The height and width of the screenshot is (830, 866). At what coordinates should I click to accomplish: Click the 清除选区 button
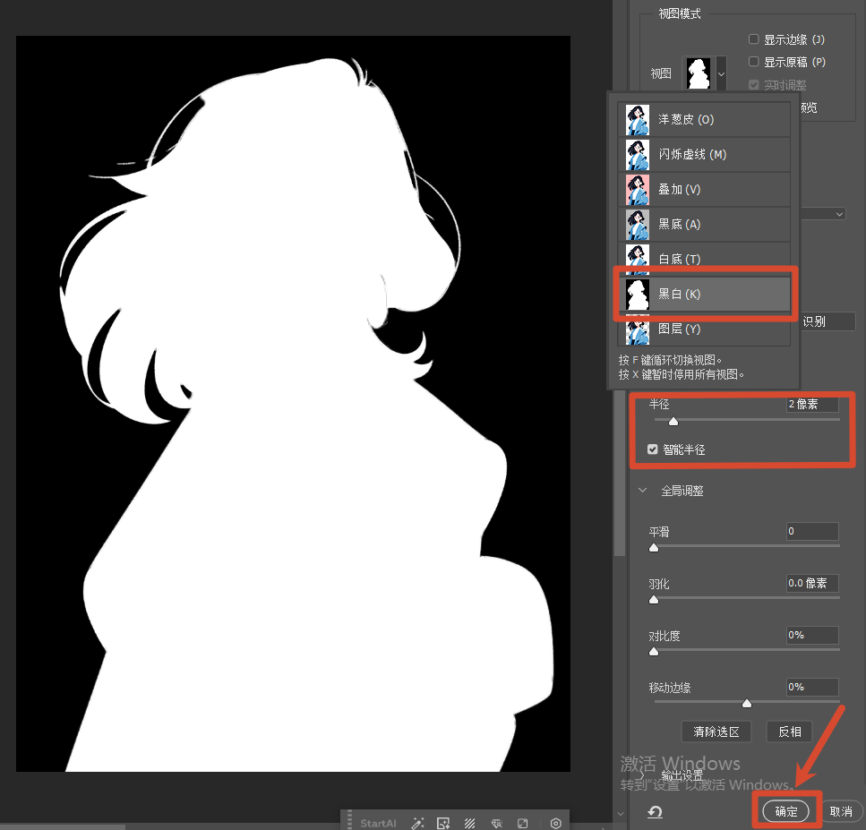(x=716, y=732)
